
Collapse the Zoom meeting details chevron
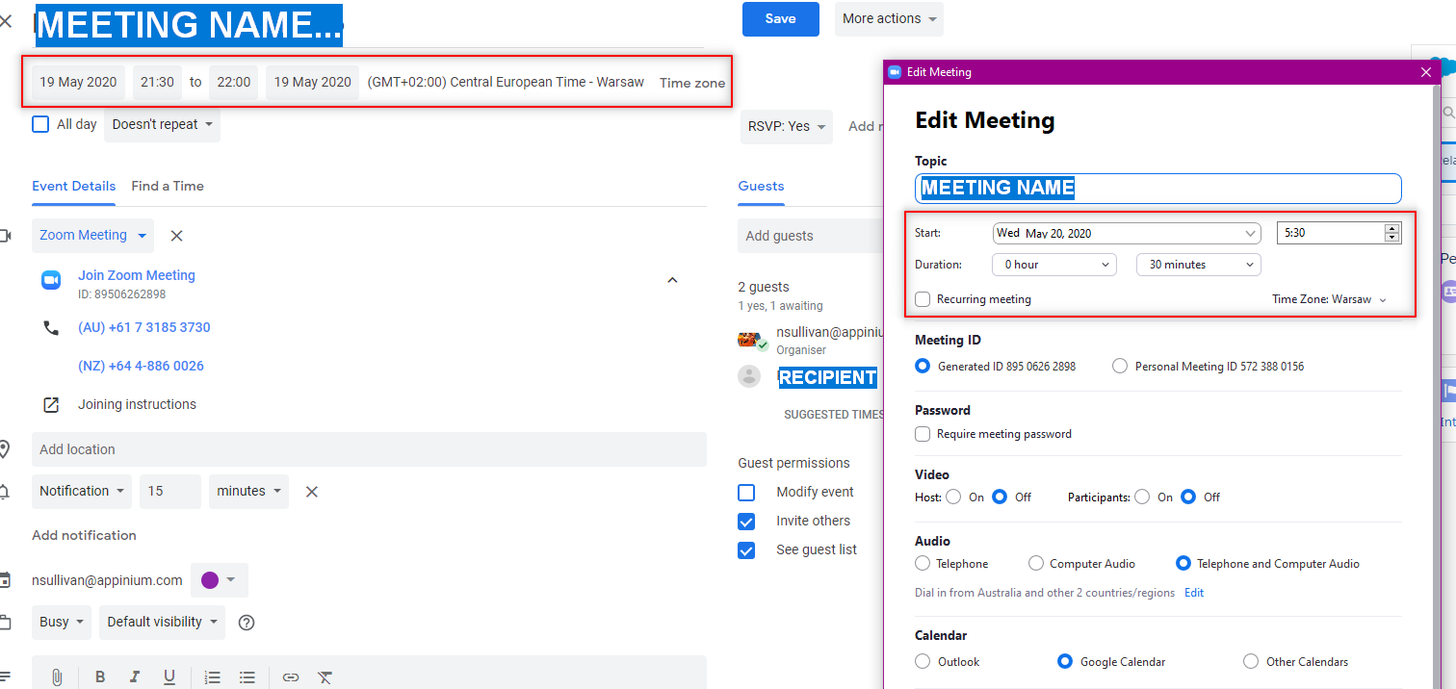pyautogui.click(x=672, y=280)
